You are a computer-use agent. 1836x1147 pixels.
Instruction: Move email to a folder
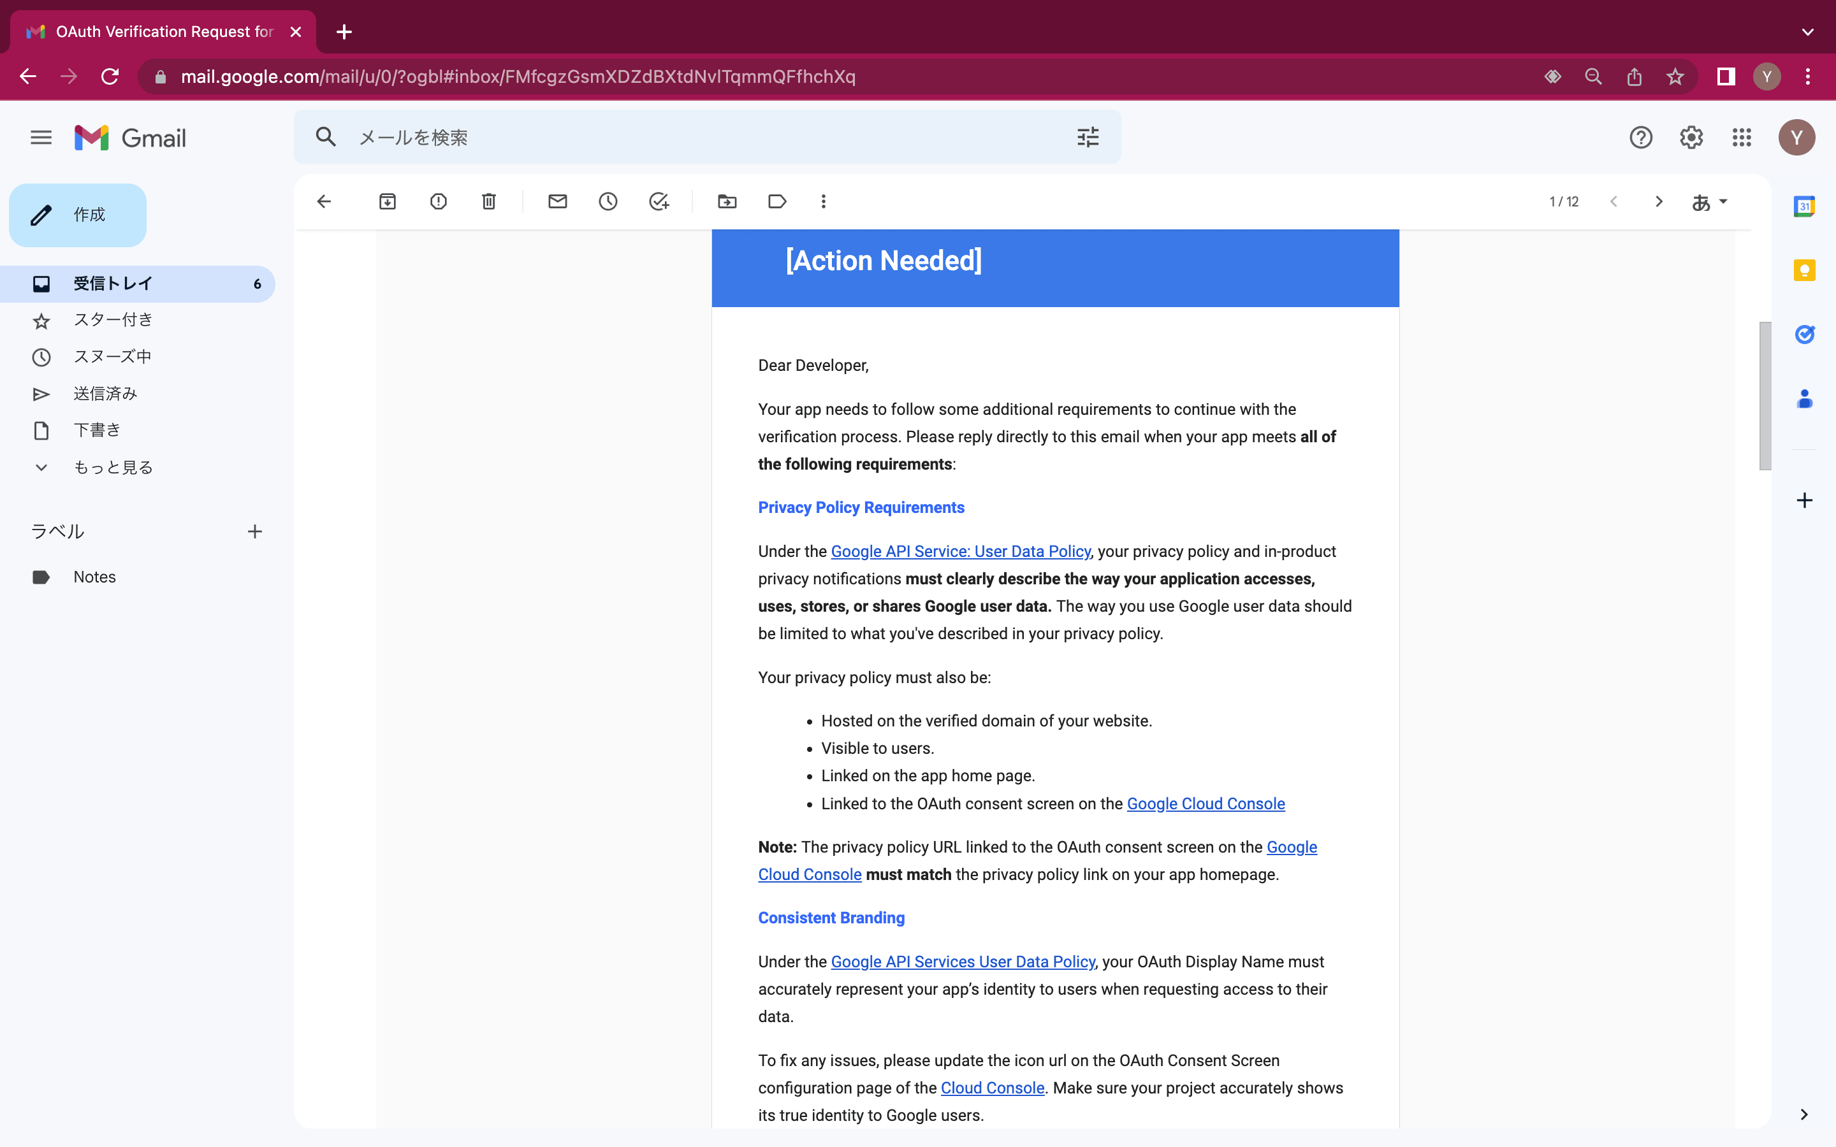pos(727,201)
